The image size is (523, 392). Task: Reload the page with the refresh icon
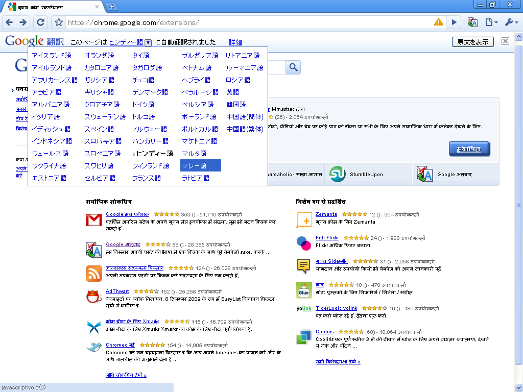(41, 22)
